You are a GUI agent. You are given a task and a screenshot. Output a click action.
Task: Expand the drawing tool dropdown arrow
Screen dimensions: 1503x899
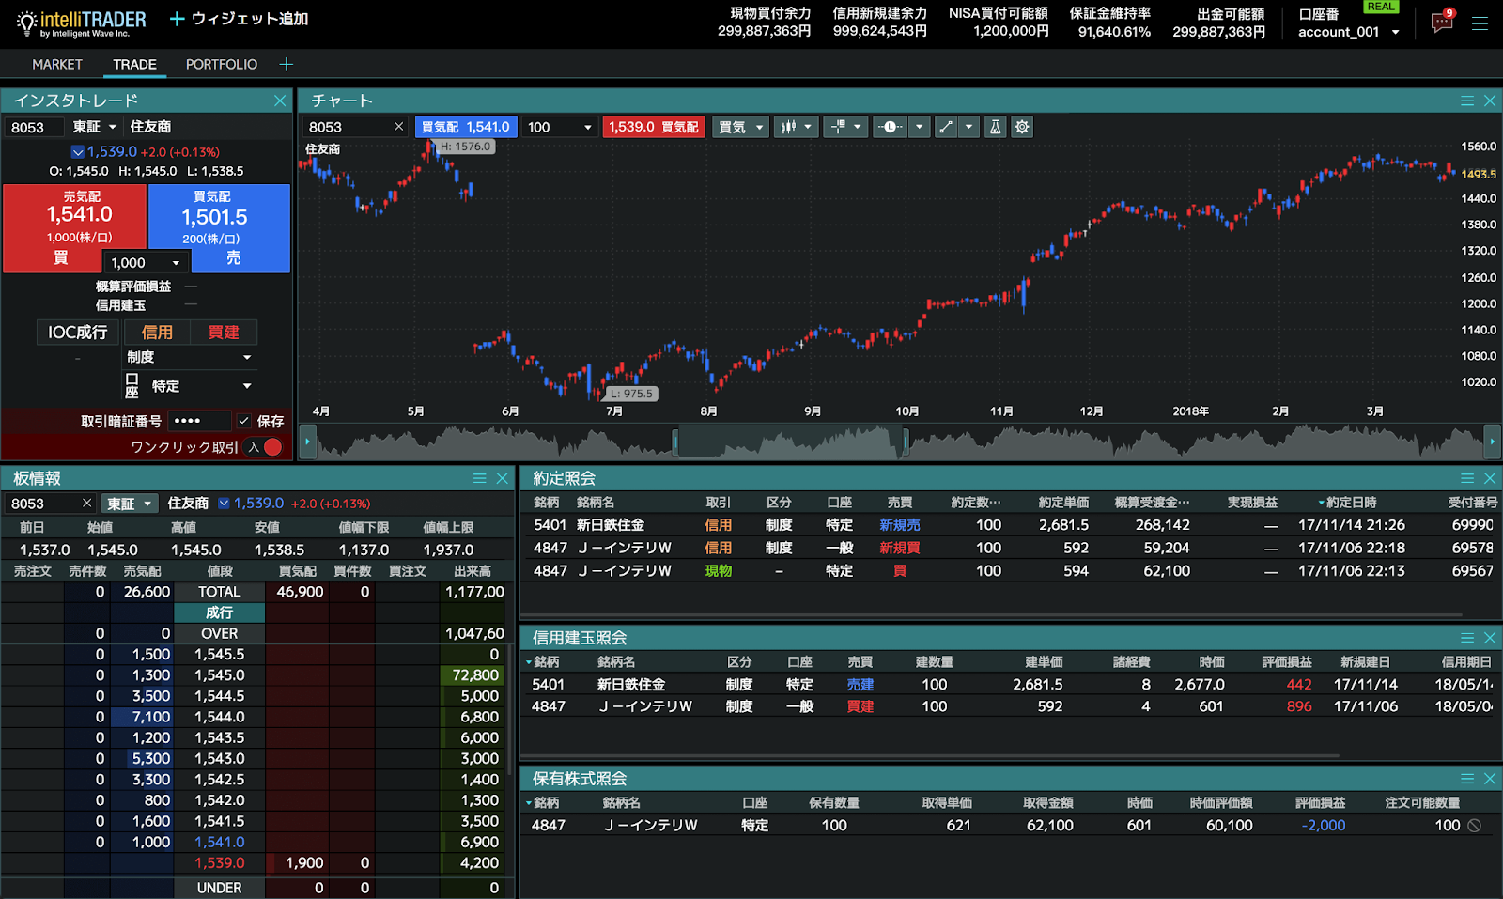tap(968, 127)
